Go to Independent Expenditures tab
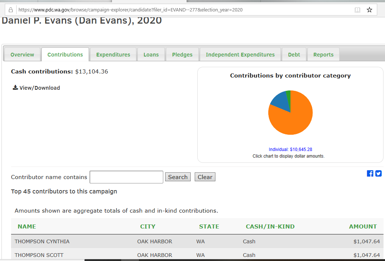385x261 pixels. pos(240,55)
